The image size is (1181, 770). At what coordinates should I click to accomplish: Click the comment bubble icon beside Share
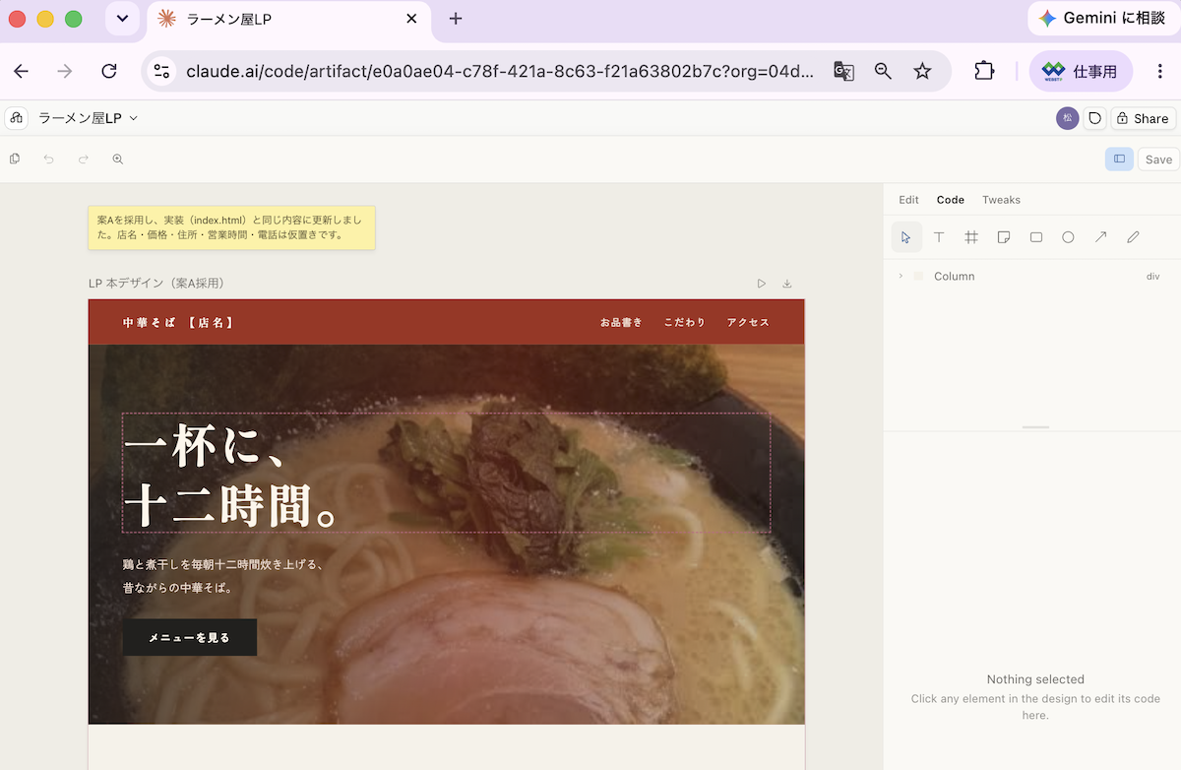1095,118
